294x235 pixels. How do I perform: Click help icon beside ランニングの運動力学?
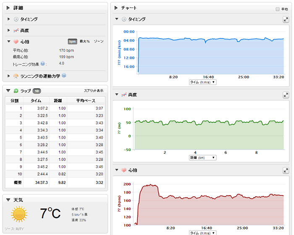[64, 76]
